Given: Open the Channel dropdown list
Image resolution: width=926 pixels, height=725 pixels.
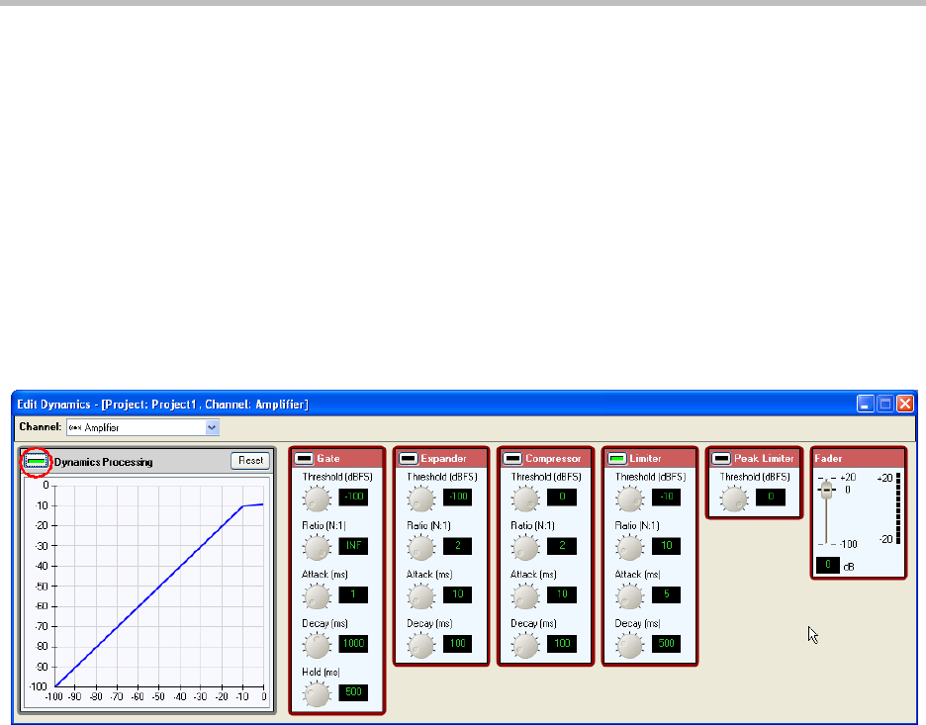Looking at the screenshot, I should [x=212, y=427].
